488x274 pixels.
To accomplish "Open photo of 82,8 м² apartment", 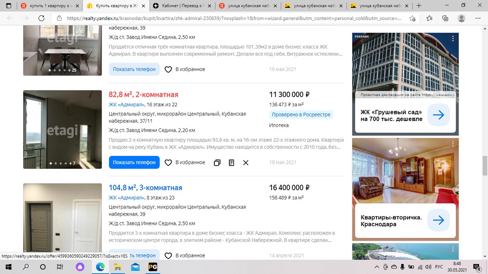I will point(63,129).
